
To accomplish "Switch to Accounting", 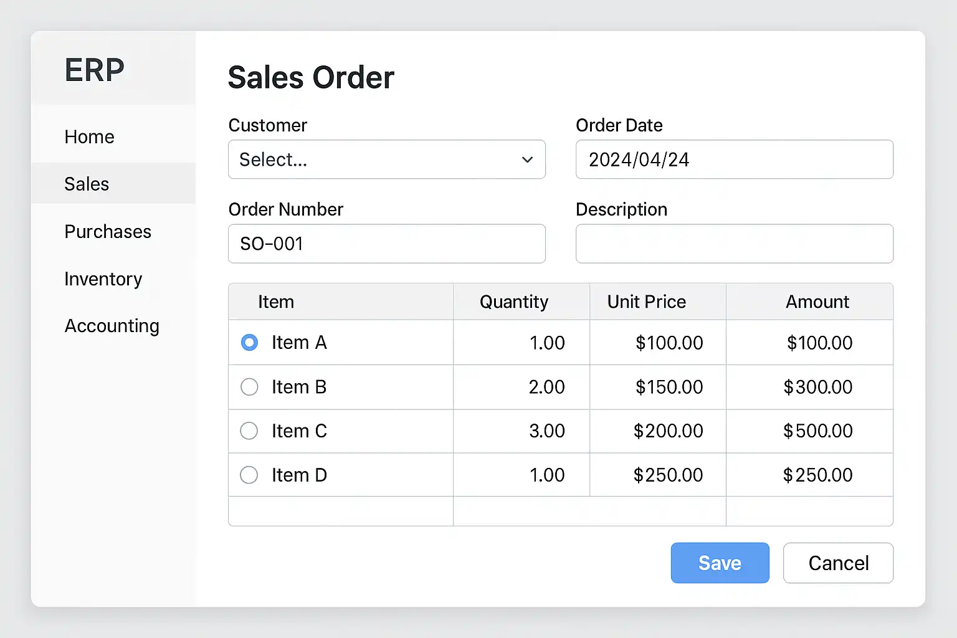I will (x=112, y=326).
